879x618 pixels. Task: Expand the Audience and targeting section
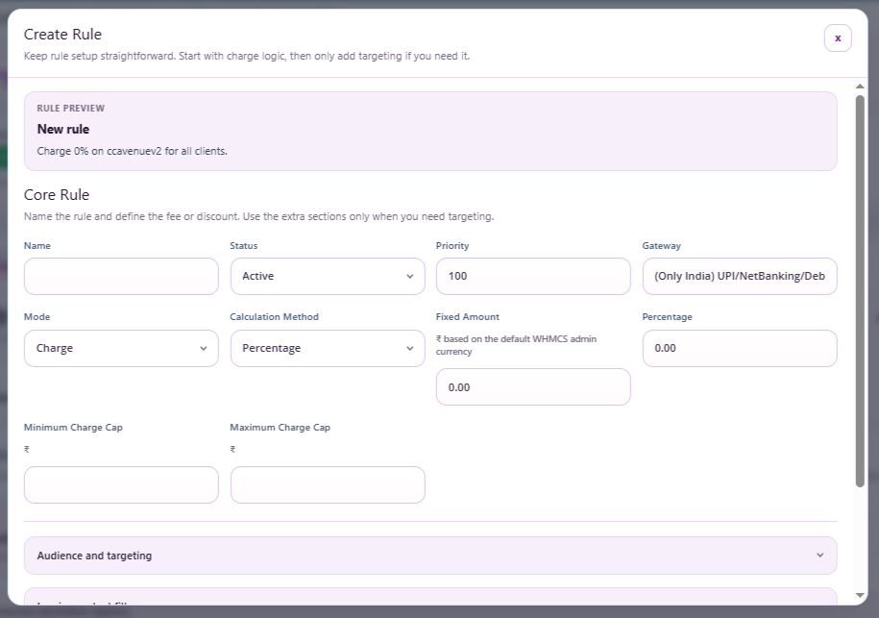pos(430,556)
